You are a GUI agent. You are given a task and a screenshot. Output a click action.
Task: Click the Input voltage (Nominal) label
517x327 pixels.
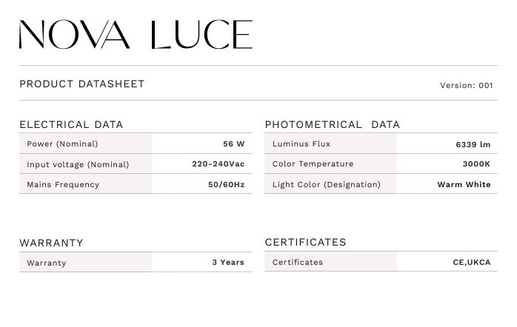[78, 164]
